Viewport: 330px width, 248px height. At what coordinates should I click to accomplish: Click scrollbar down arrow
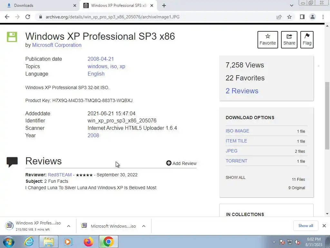327,214
